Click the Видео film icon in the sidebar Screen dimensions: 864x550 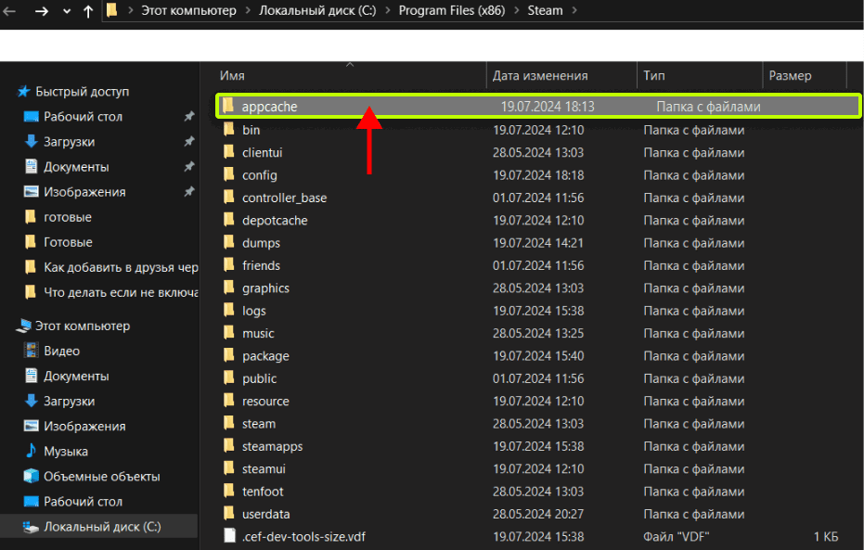coord(32,351)
